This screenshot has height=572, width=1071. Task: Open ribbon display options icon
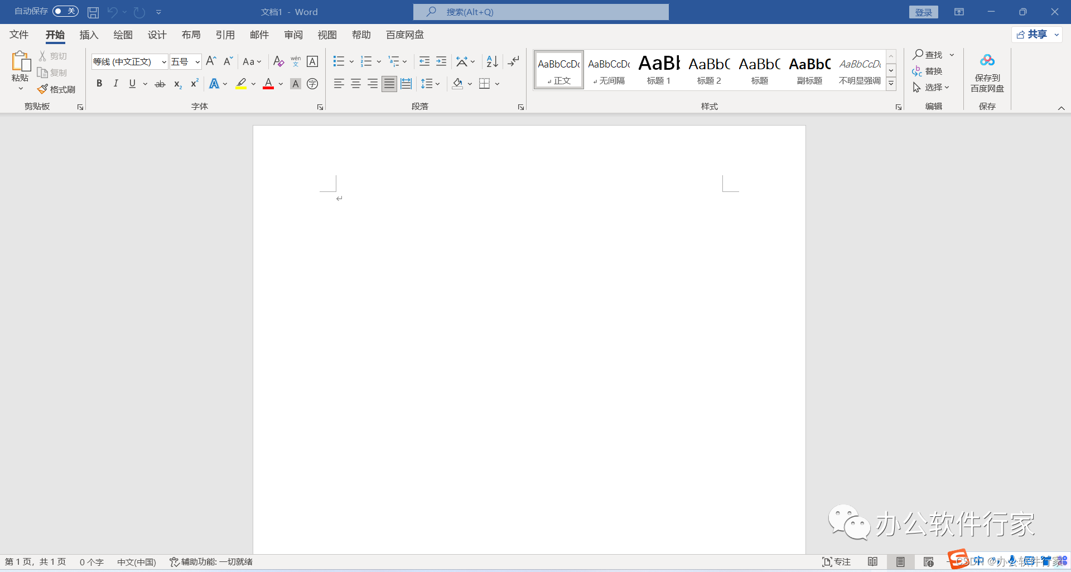(x=959, y=12)
